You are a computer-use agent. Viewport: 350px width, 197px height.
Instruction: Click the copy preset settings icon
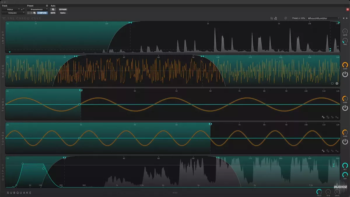coord(34,13)
